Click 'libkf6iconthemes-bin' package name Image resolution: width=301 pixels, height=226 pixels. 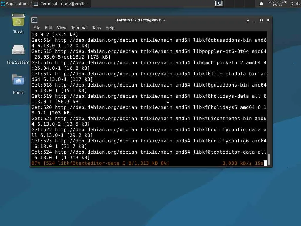223,118
